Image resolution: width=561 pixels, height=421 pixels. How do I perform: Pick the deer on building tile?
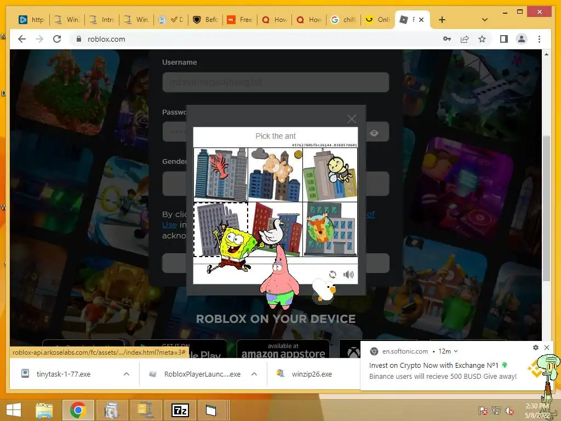(330, 230)
